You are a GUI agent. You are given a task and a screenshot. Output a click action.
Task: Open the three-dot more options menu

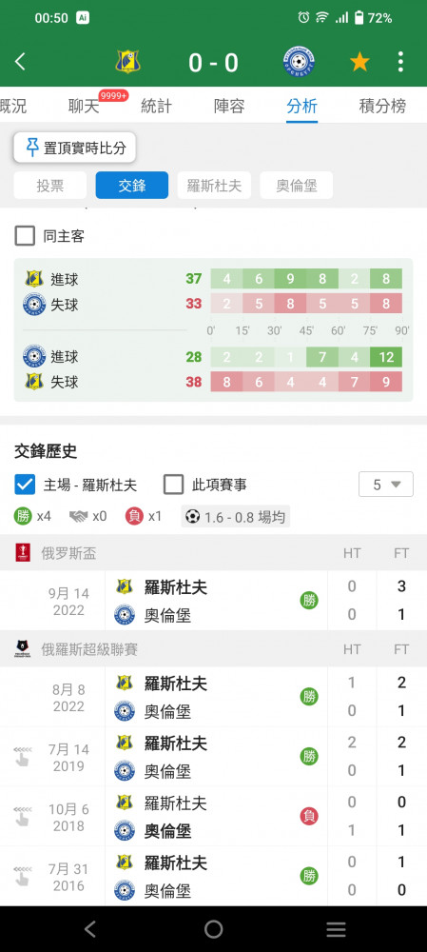tap(400, 62)
